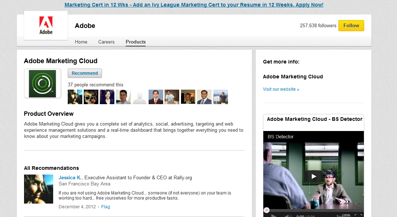Click the YouTube logo in the player

(x=343, y=216)
